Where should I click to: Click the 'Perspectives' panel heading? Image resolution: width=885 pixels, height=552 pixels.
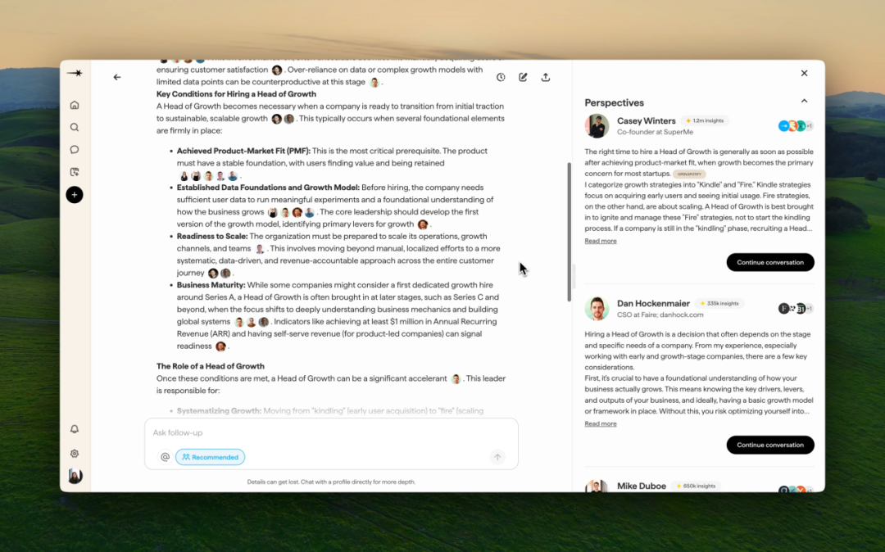click(614, 102)
